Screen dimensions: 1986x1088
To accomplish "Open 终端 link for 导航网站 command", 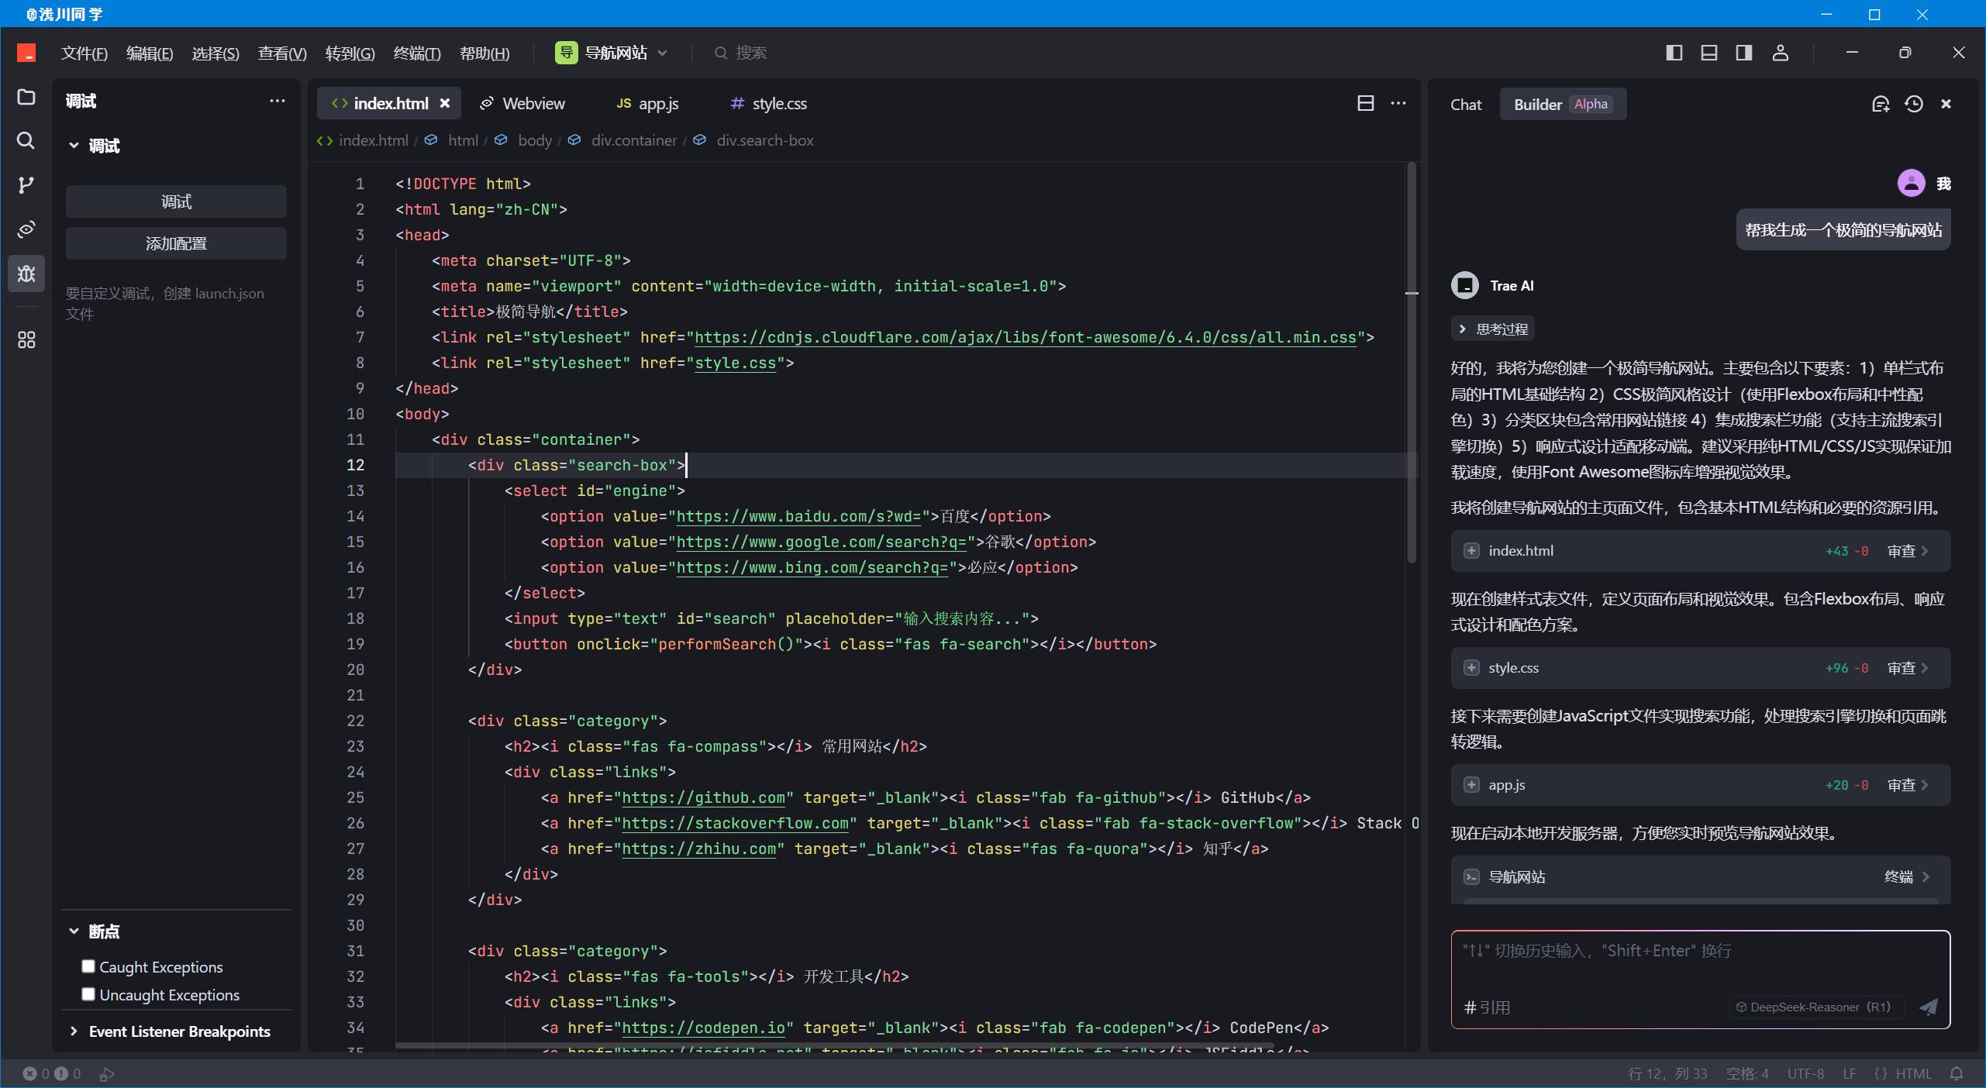I will (1906, 876).
